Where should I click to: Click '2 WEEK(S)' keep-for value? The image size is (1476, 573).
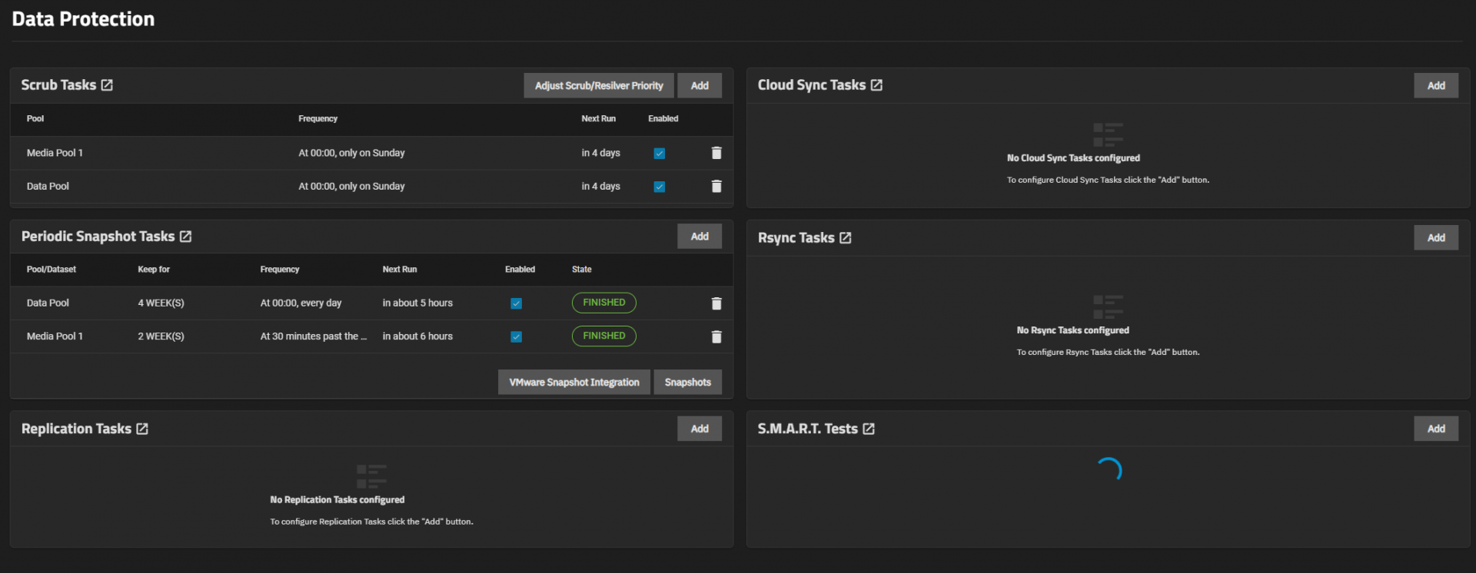click(161, 336)
